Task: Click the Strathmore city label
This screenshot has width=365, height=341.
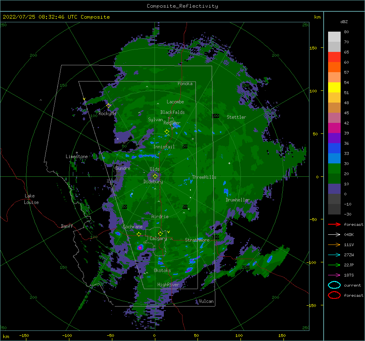Action: (197, 240)
